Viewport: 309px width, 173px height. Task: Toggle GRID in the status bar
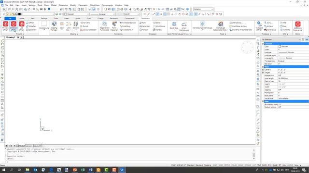pyautogui.click(x=221, y=165)
